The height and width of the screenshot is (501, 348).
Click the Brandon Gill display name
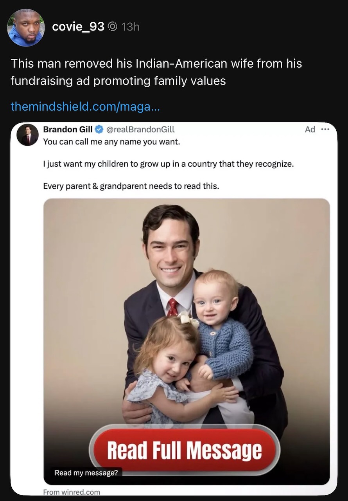click(68, 130)
